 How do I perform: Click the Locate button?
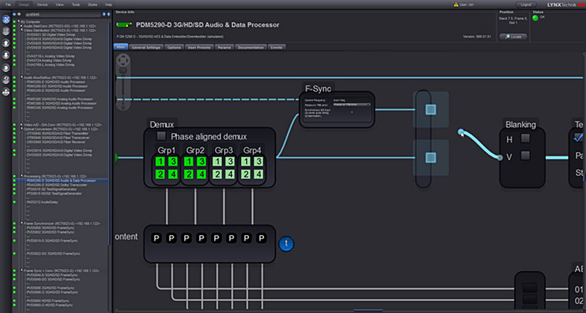point(513,37)
